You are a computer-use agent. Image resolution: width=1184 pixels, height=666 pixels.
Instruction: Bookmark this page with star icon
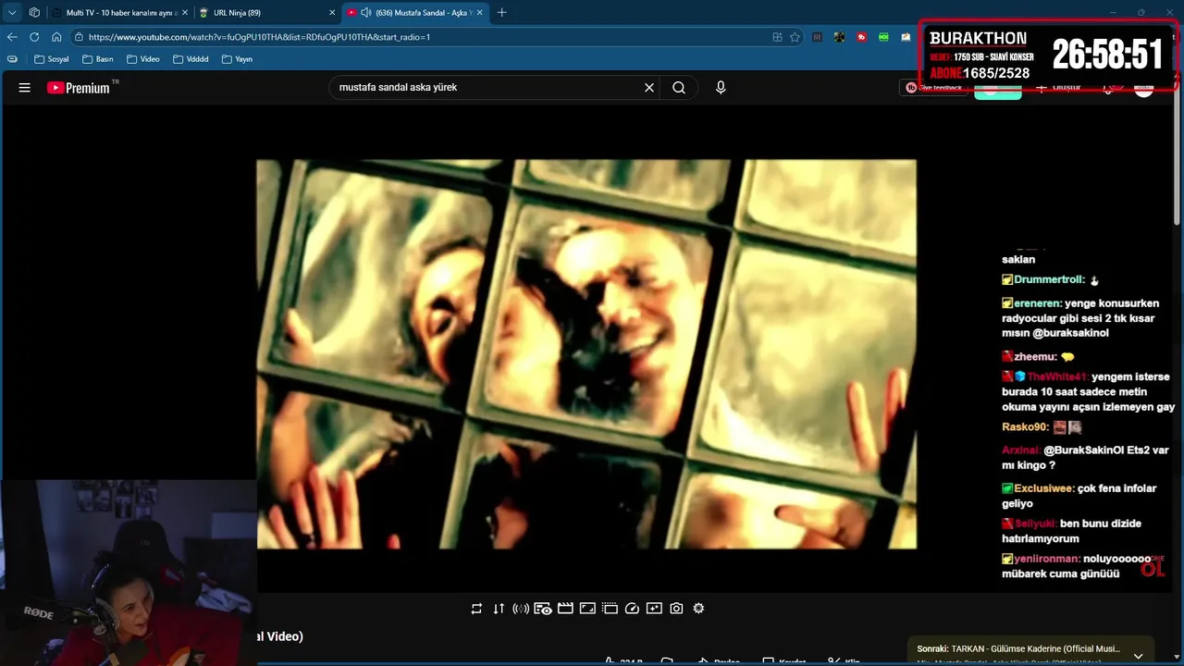795,37
